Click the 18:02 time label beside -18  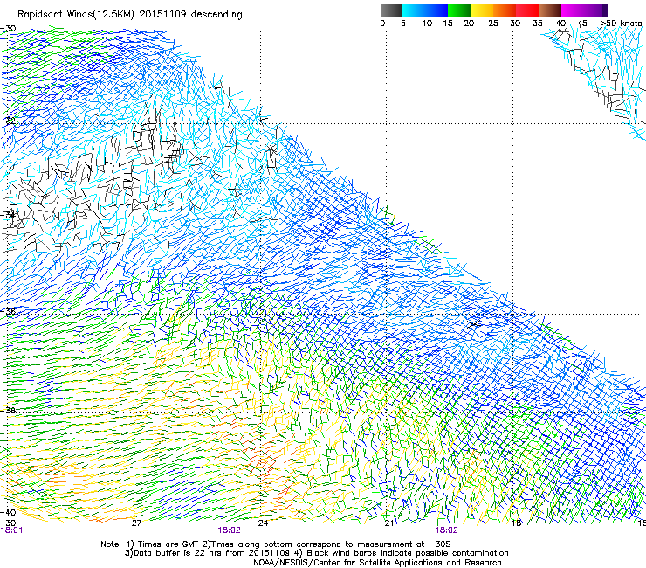pyautogui.click(x=447, y=530)
